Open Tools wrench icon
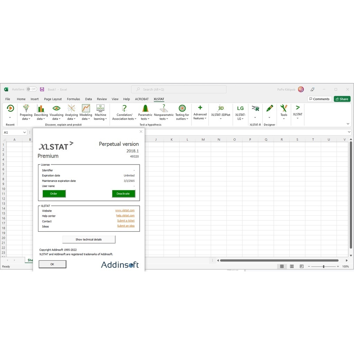The image size is (354, 354). 284,108
